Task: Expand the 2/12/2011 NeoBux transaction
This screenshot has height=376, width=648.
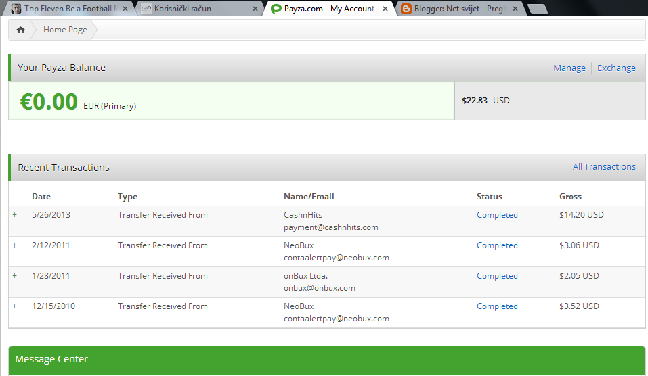Action: (x=15, y=245)
